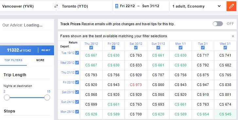The width and height of the screenshot is (238, 120).
Task: Uncheck the Tue 19/12 depart checkbox
Action: (x=77, y=53)
